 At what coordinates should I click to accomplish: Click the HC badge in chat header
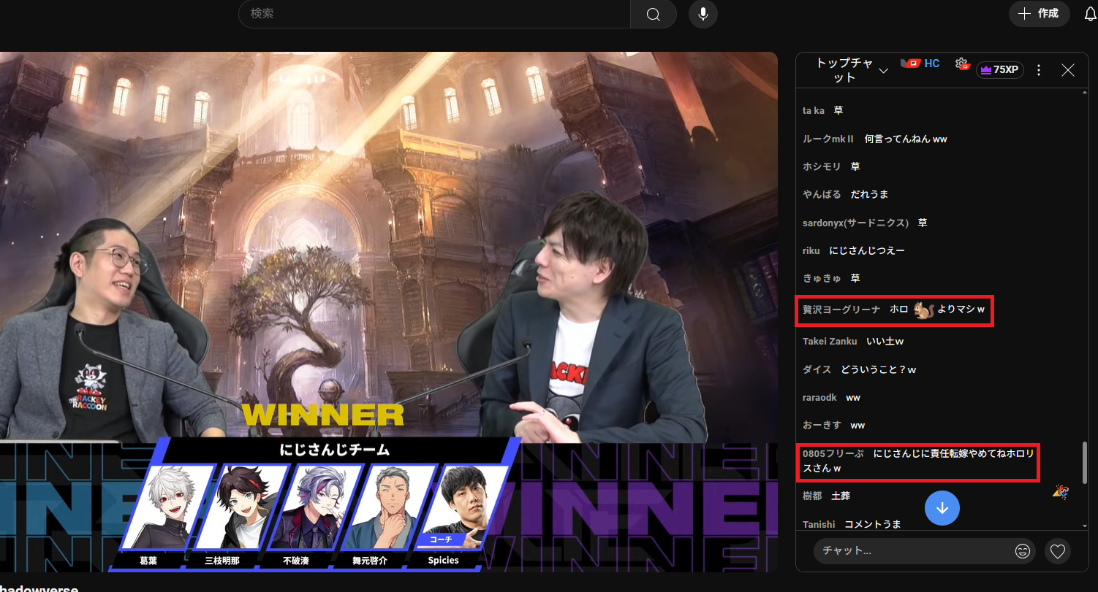[920, 64]
